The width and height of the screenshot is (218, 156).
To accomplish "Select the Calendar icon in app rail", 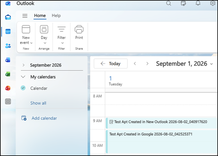I will (x=8, y=32).
